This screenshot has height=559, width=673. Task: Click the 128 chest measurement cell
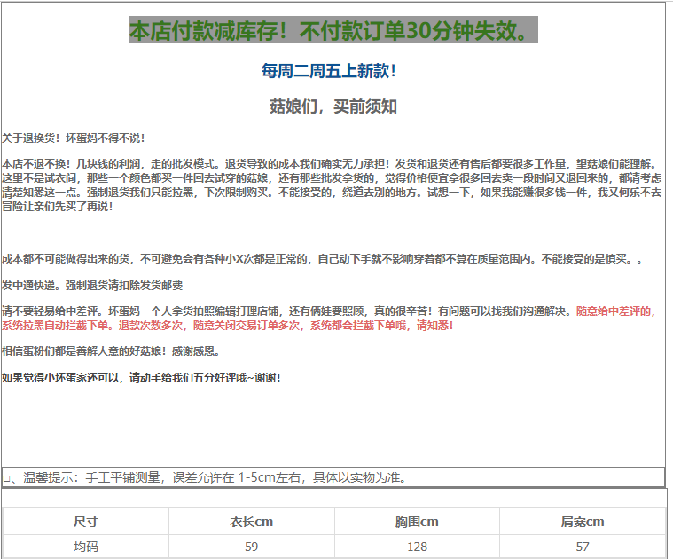pos(417,547)
